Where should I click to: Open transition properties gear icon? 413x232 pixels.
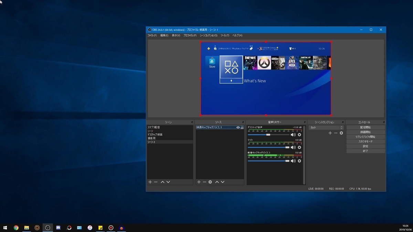pyautogui.click(x=341, y=133)
